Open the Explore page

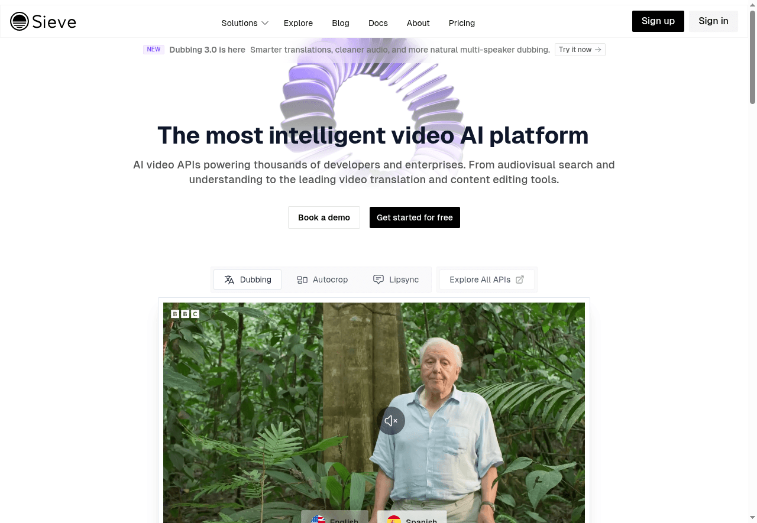click(298, 23)
